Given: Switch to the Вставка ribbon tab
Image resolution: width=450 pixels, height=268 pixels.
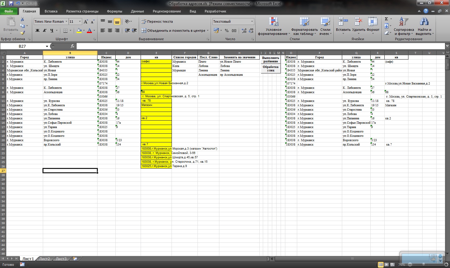Looking at the screenshot, I should [51, 11].
